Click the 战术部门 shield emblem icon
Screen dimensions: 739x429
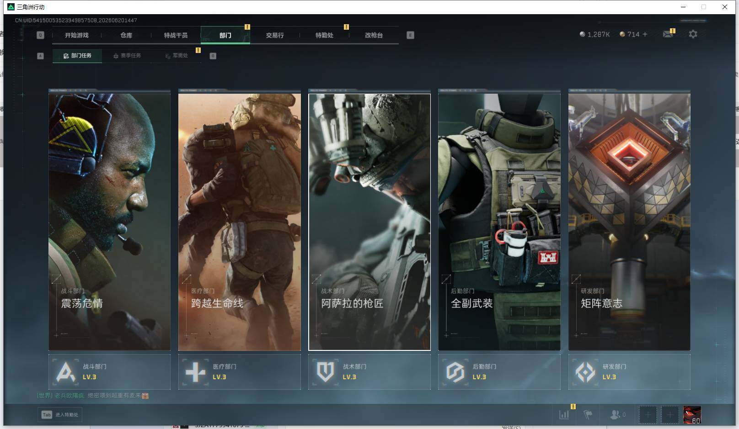tap(325, 372)
